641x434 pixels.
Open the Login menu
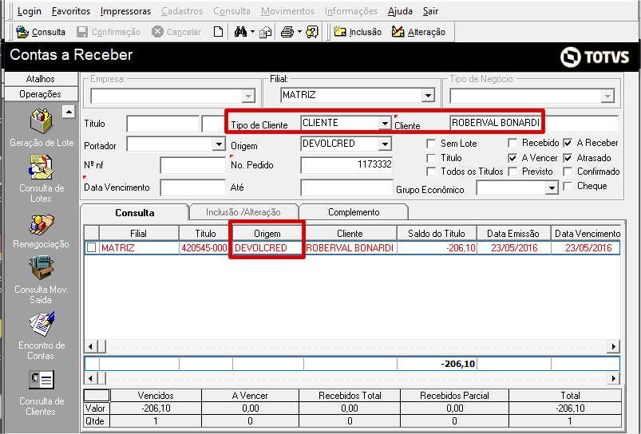[30, 11]
